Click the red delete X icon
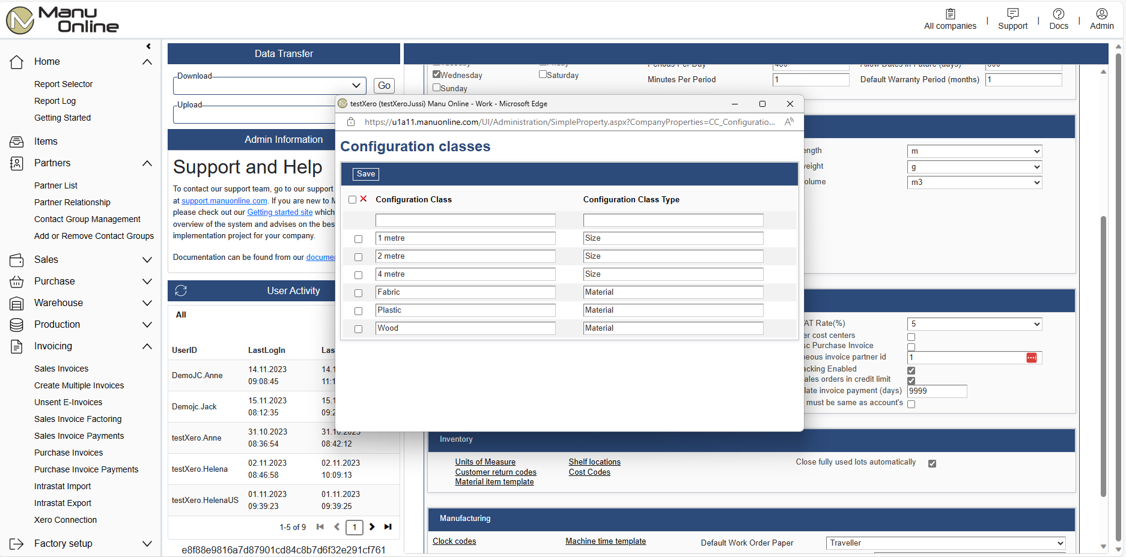Screen dimensions: 1126x557 pyautogui.click(x=364, y=199)
